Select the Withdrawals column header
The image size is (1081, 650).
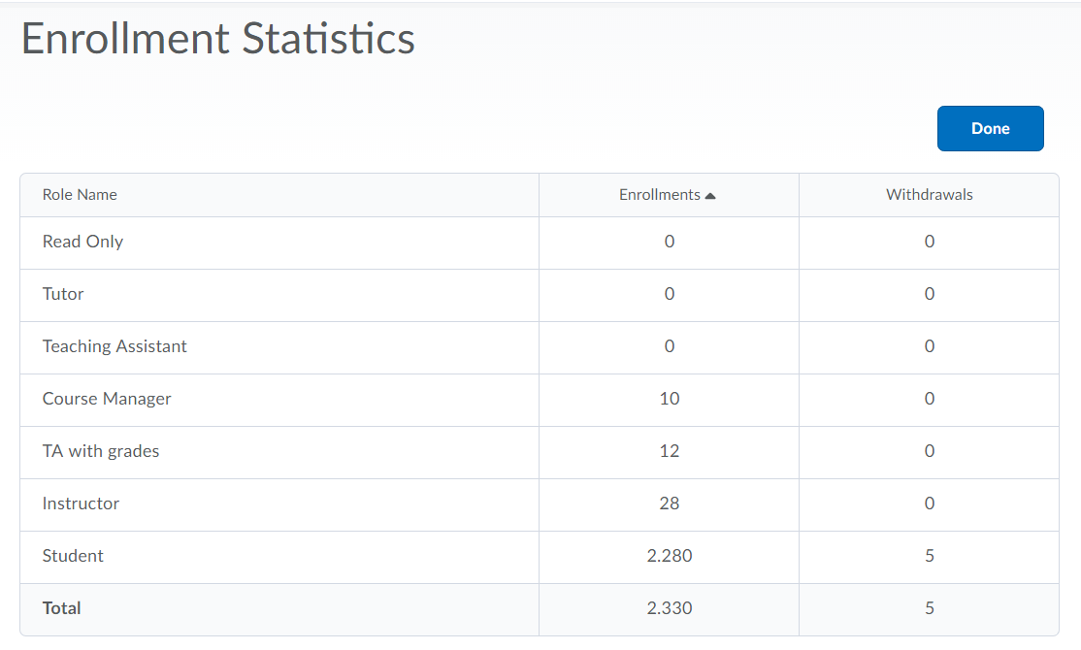pos(929,195)
